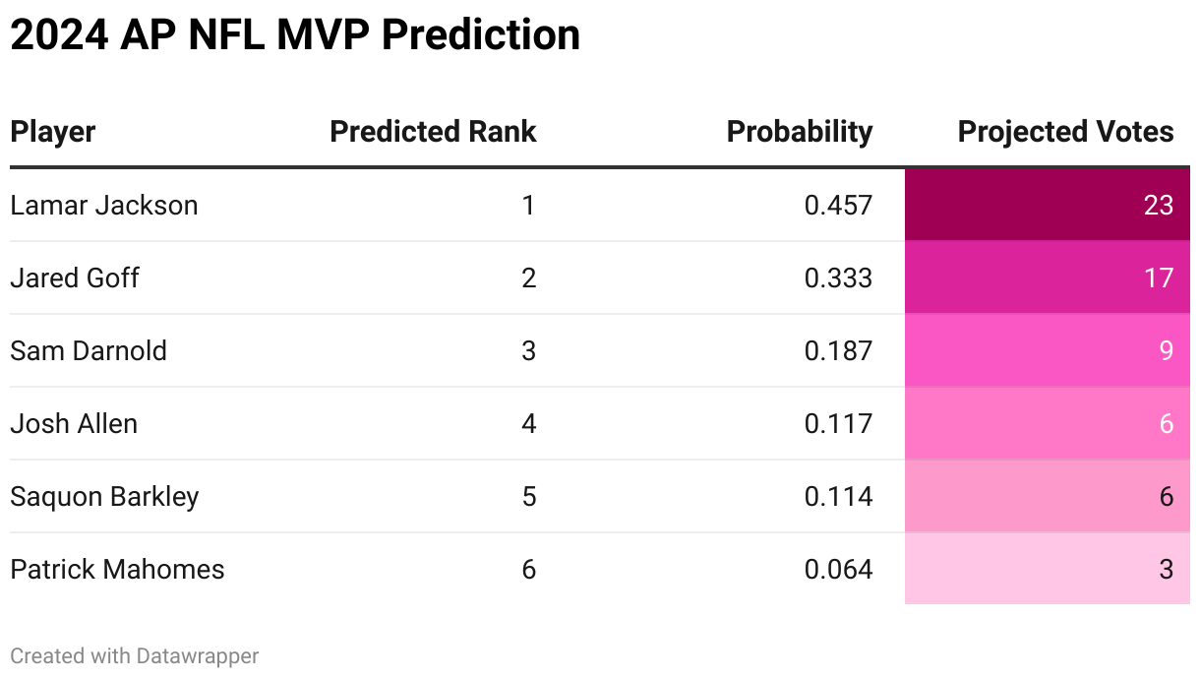Screen dimensions: 1200x679
Task: Click the Projected Votes column header
Action: 1065,132
